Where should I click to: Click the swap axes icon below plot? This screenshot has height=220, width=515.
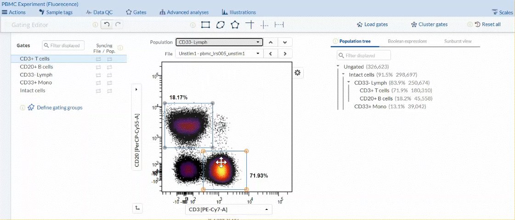coord(137,208)
